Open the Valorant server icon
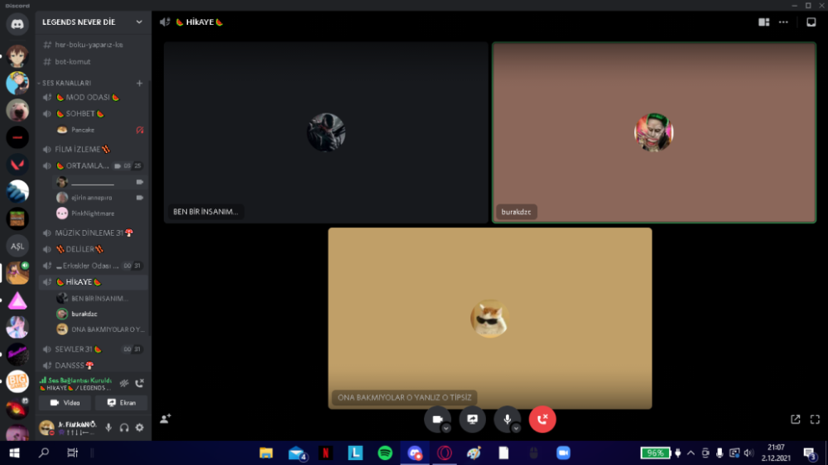The height and width of the screenshot is (465, 828). point(17,165)
